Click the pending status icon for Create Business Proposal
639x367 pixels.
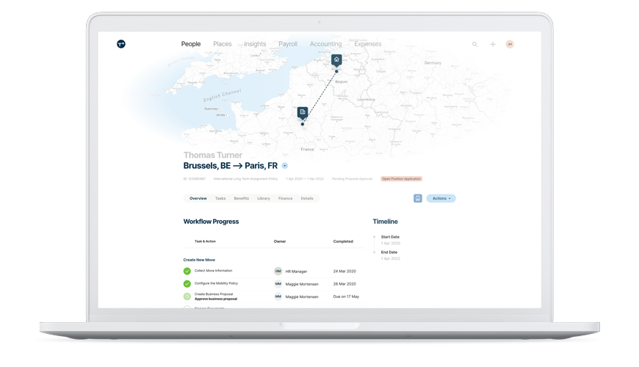tap(187, 297)
